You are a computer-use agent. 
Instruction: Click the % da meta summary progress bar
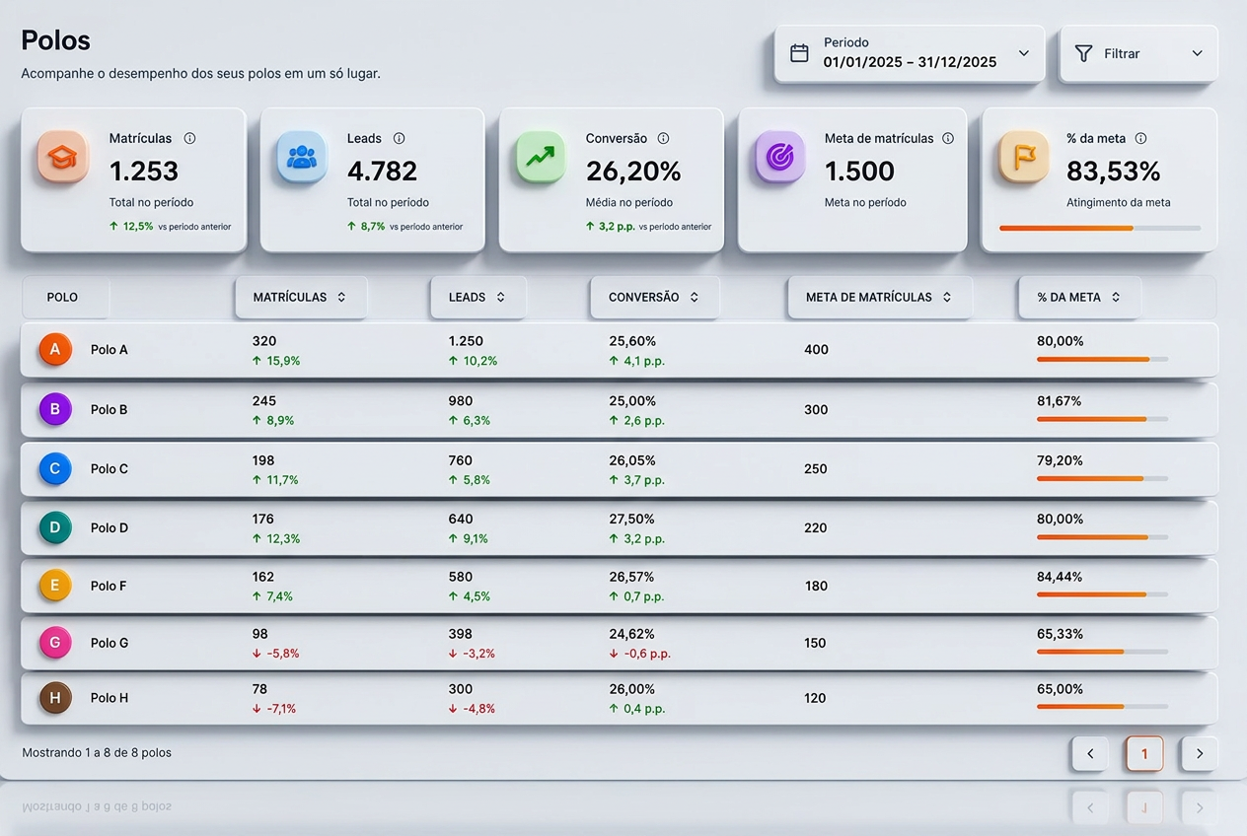pyautogui.click(x=1100, y=228)
